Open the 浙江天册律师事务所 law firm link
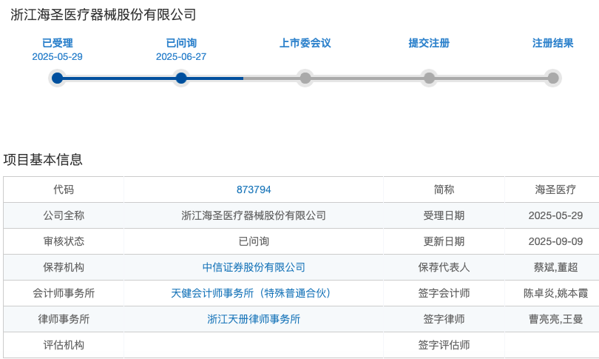The width and height of the screenshot is (599, 359). 254,319
